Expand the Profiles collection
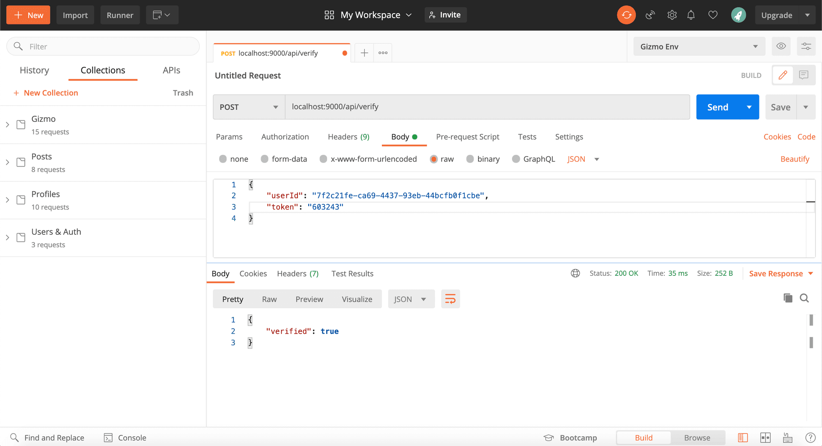 pyautogui.click(x=7, y=200)
